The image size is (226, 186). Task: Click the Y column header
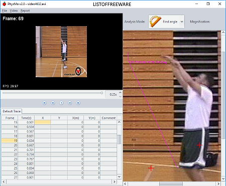[x=59, y=118]
